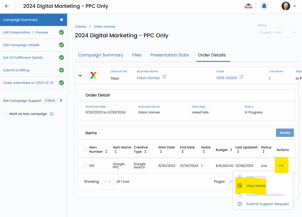
Task: Click the three-dot Actions icon
Action: [x=281, y=166]
